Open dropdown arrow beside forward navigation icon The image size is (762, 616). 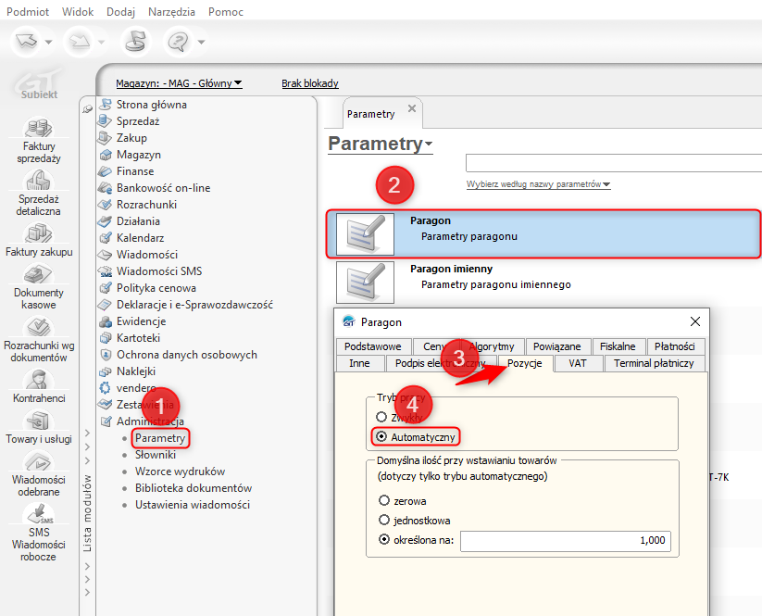[102, 42]
